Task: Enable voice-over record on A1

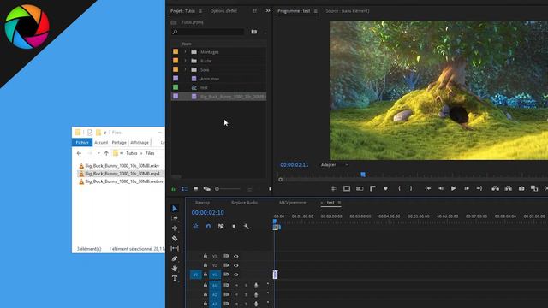Action: [256, 285]
